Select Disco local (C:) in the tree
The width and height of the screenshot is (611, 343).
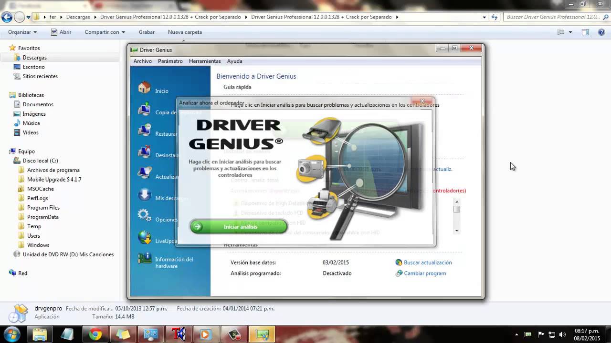(x=40, y=161)
